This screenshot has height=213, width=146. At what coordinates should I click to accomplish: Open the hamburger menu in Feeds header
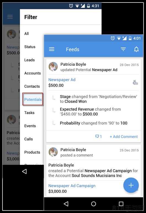(52, 49)
